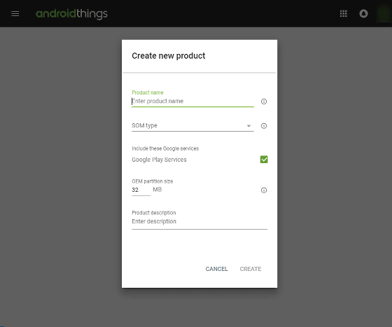Open the hamburger navigation menu

(x=15, y=14)
